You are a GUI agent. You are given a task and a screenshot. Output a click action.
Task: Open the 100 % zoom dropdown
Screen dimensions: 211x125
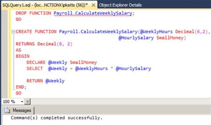[22, 102]
